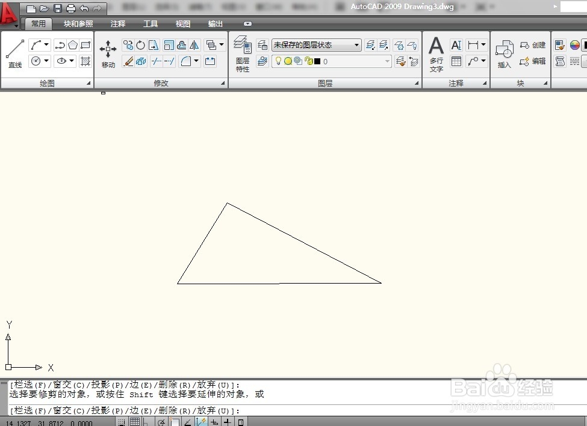
Task: Click the Layer Unisolate icon
Action: tap(384, 45)
